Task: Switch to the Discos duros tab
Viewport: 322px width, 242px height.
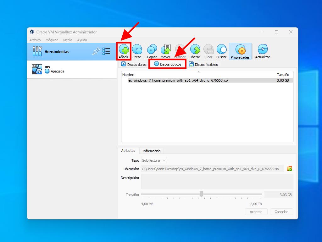Action: coord(134,64)
